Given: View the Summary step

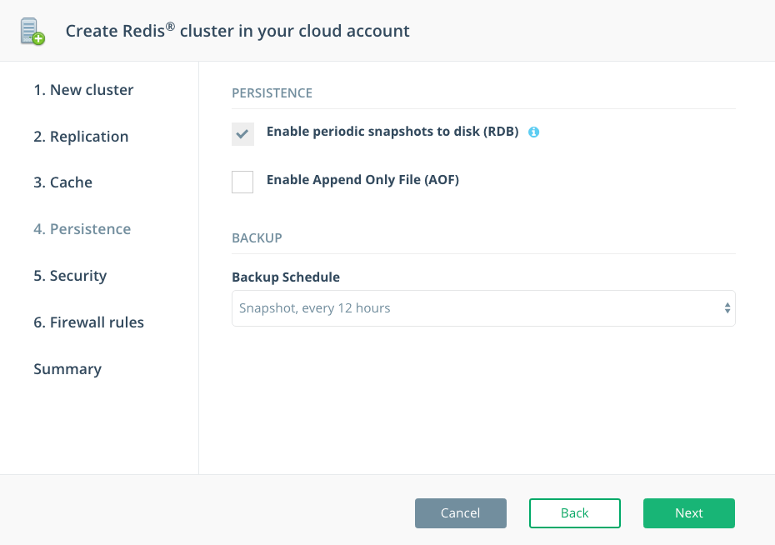Looking at the screenshot, I should [x=67, y=369].
